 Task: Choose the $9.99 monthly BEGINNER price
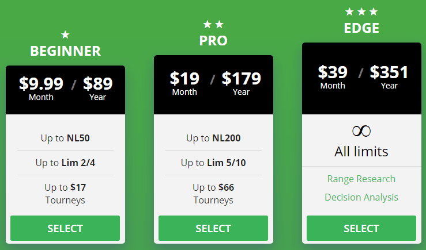41,87
